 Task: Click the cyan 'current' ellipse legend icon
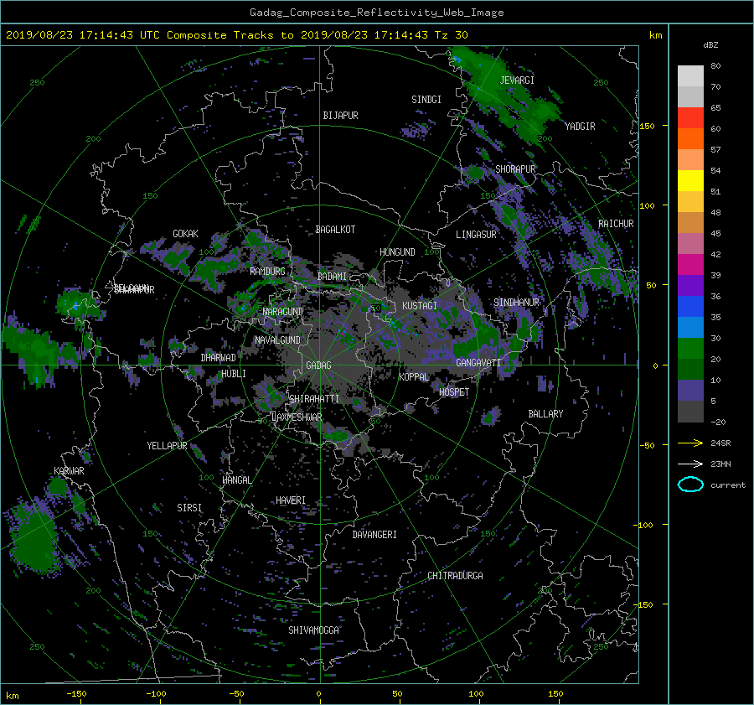click(x=690, y=485)
